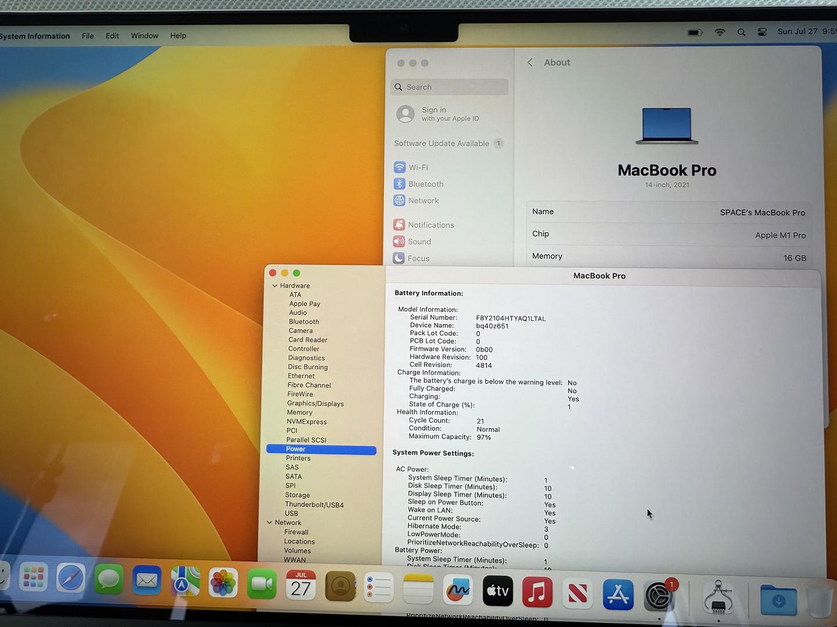
Task: Open the Help menu
Action: click(178, 35)
